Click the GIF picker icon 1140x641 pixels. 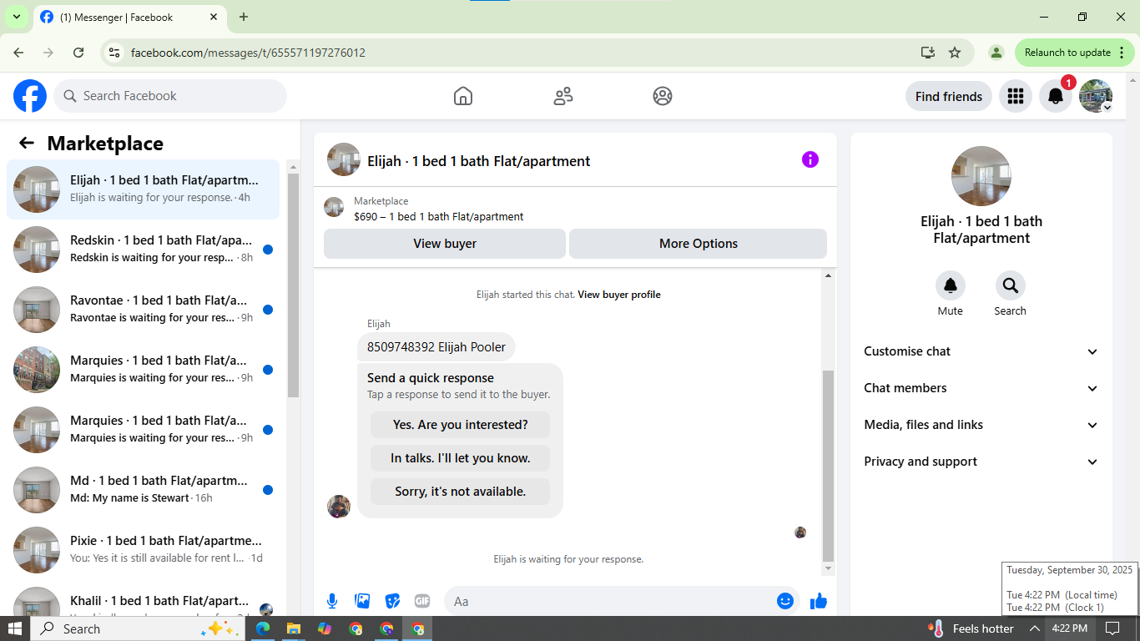(422, 601)
